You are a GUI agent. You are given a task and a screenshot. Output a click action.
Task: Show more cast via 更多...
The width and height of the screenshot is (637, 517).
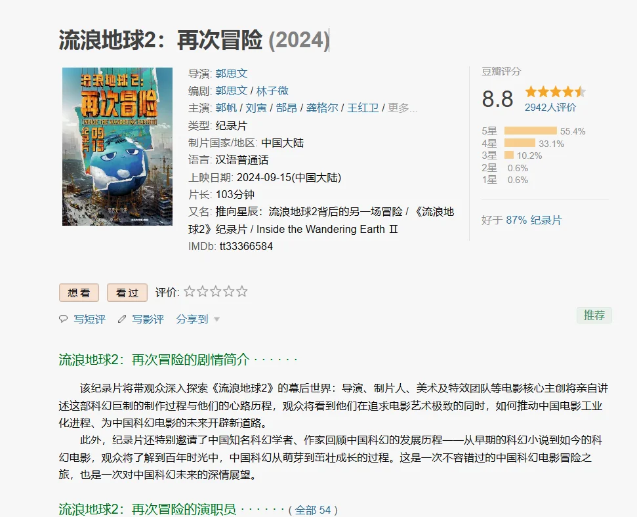tap(403, 108)
